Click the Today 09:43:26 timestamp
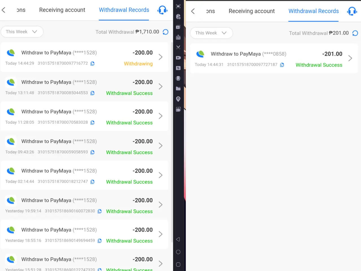Image resolution: width=361 pixels, height=271 pixels. [20, 152]
